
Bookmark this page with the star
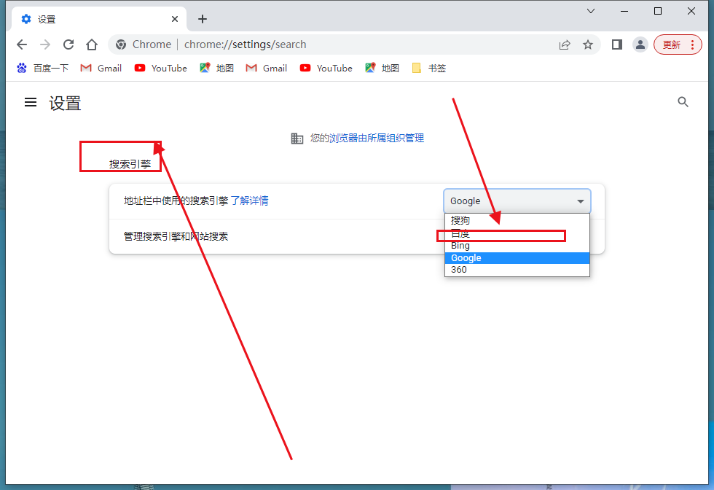(x=588, y=44)
